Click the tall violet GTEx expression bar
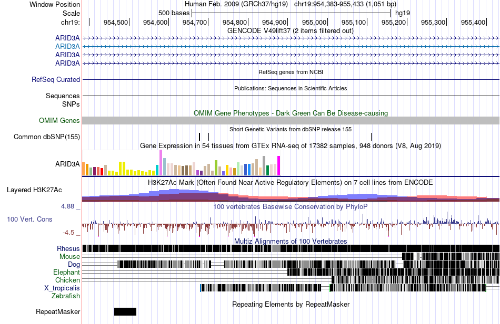This screenshot has width=500, height=324. (161, 163)
